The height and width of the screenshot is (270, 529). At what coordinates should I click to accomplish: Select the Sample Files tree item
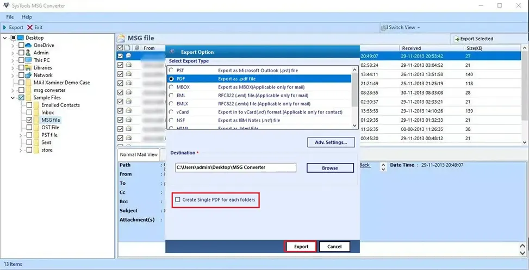[x=47, y=97]
